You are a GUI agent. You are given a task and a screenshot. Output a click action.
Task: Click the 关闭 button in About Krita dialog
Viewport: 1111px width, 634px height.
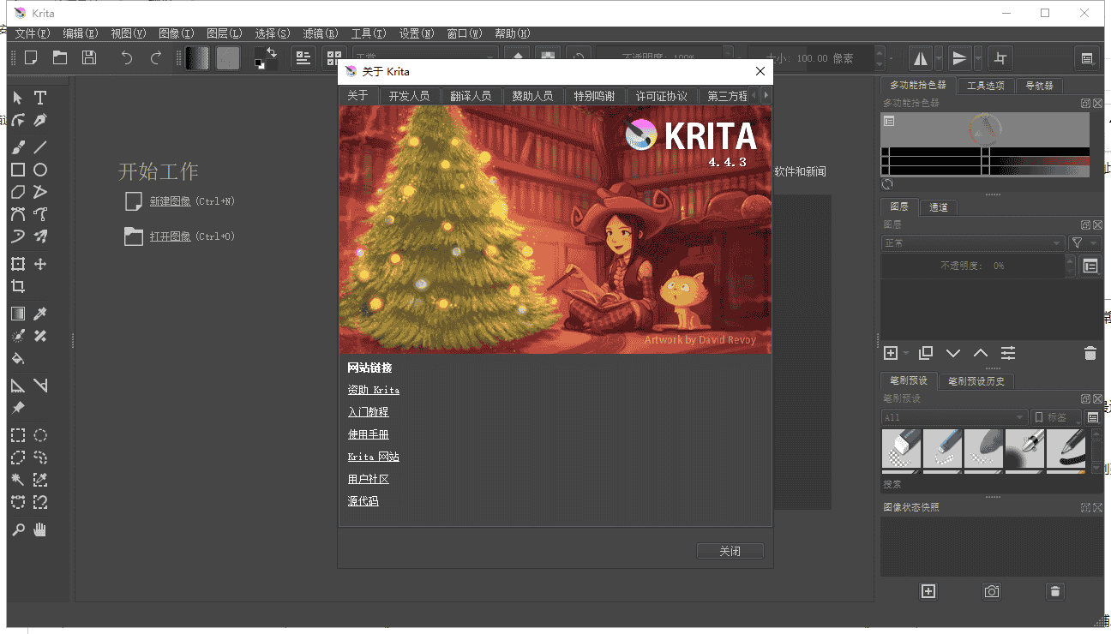[x=730, y=551]
